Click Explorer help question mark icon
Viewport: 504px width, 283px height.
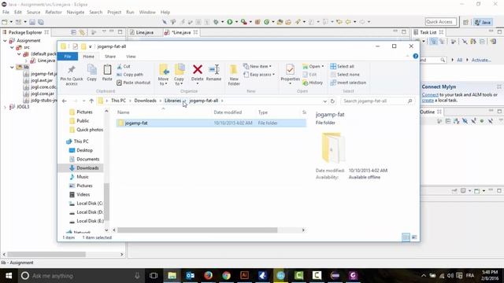pos(415,56)
